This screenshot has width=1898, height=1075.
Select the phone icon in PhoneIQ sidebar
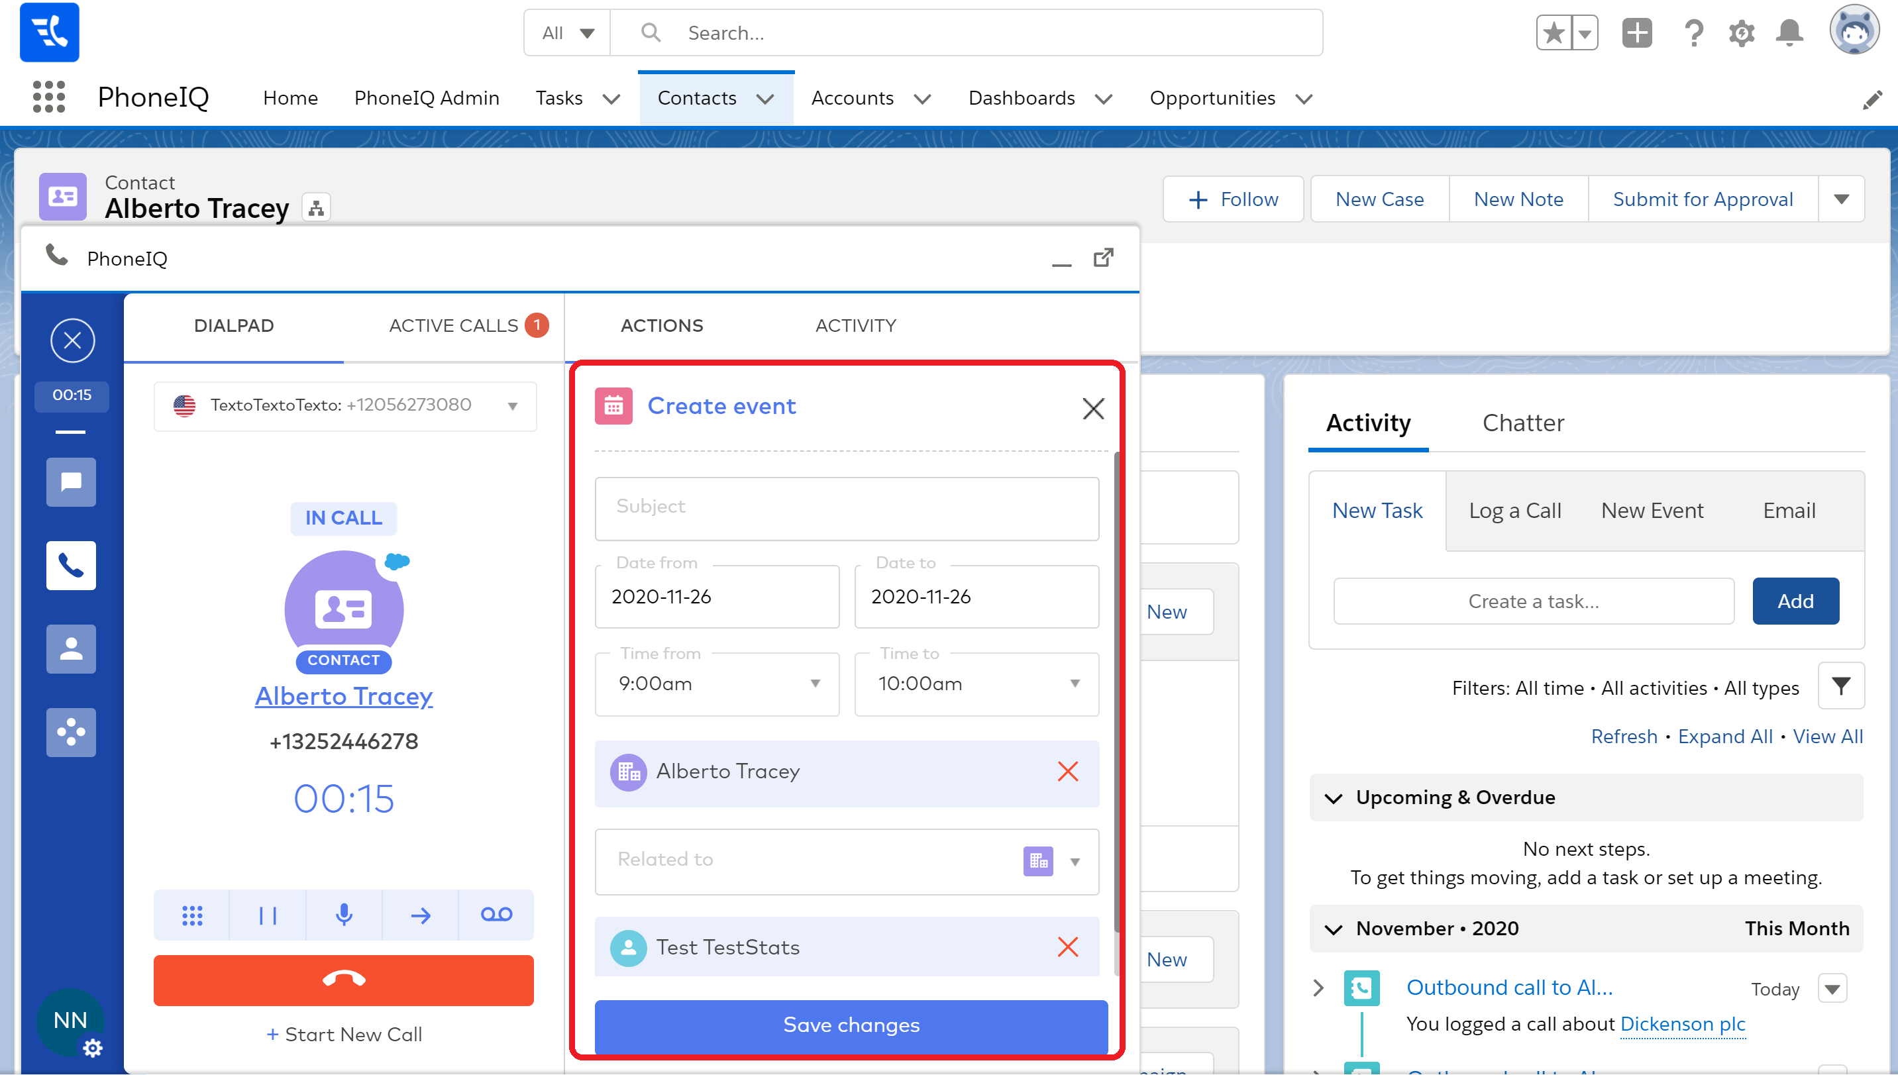point(71,566)
